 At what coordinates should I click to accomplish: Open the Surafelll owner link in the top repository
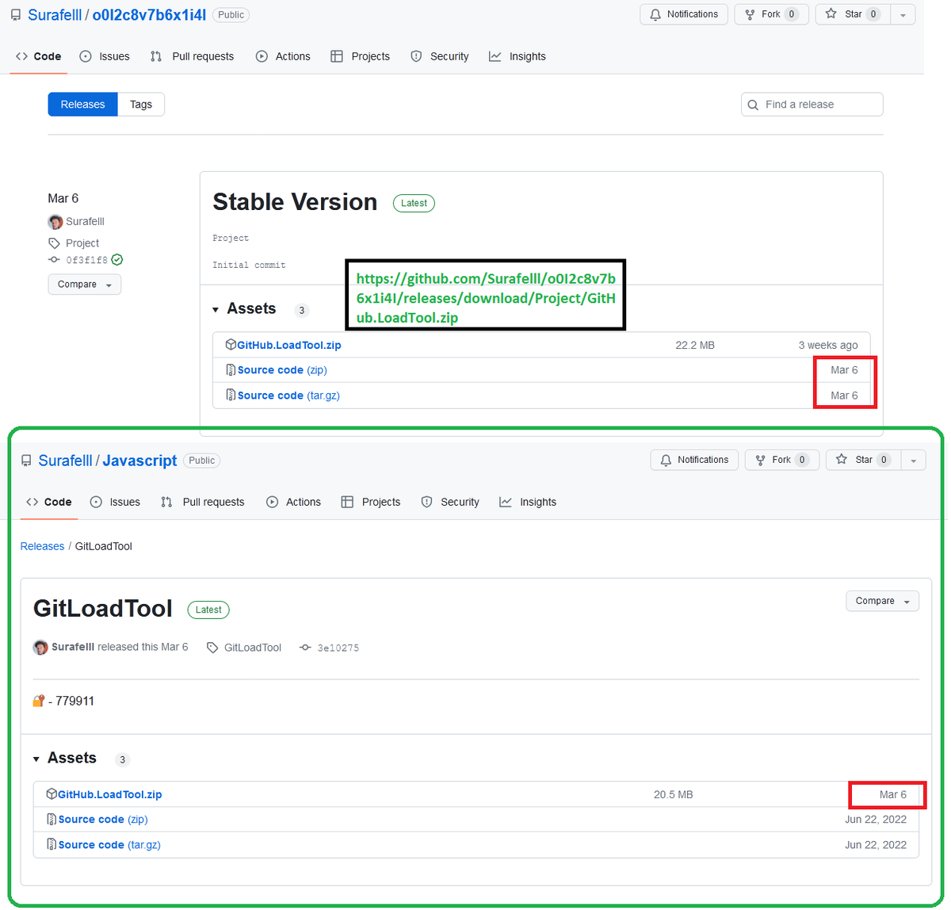55,15
